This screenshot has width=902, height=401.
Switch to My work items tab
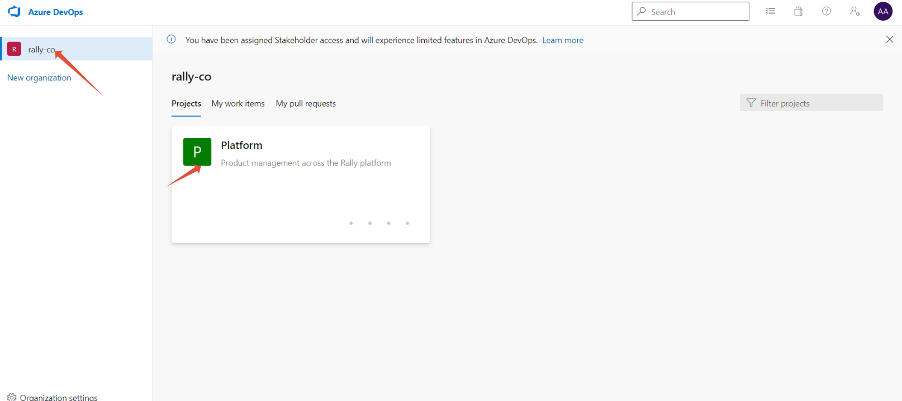[238, 104]
